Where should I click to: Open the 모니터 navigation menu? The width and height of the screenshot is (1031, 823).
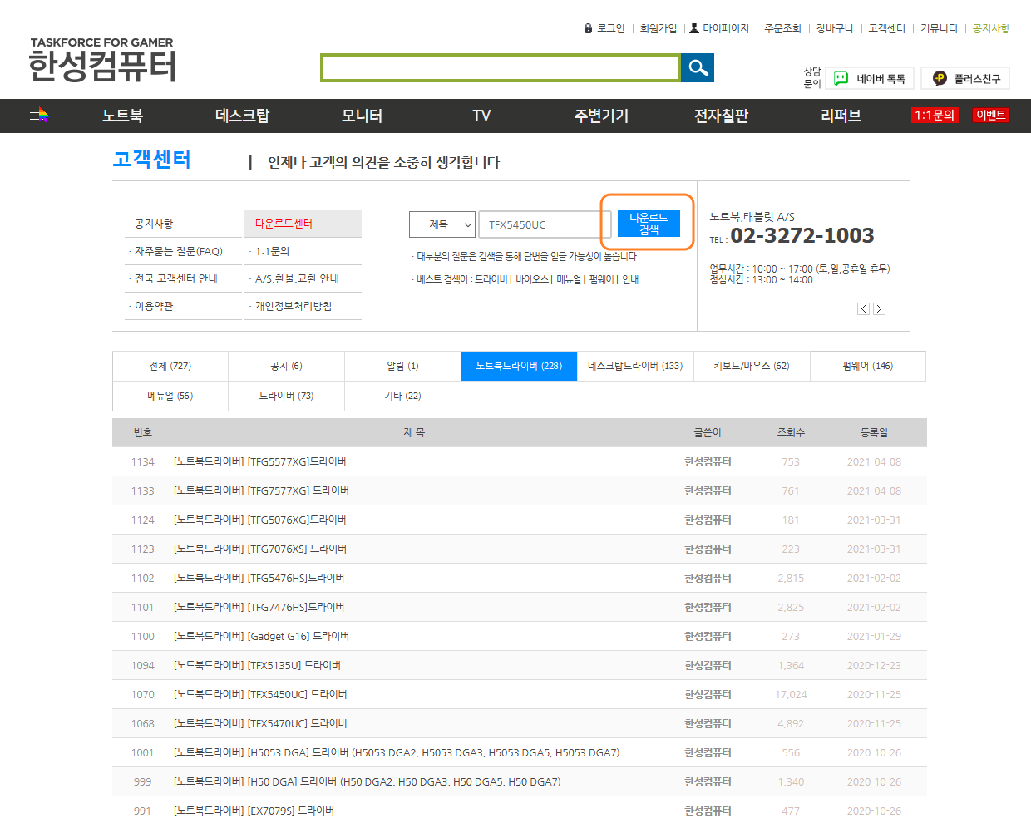(x=361, y=116)
